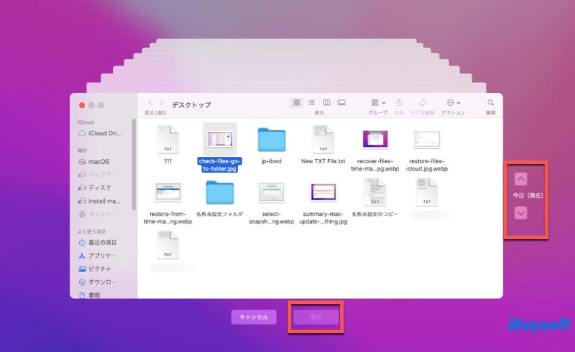The width and height of the screenshot is (575, 352).
Task: Go forward with the right chevron
Action: click(x=162, y=103)
